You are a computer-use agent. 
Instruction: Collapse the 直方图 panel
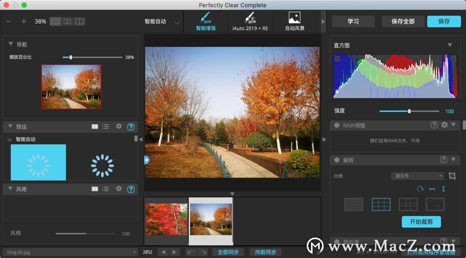[450, 45]
